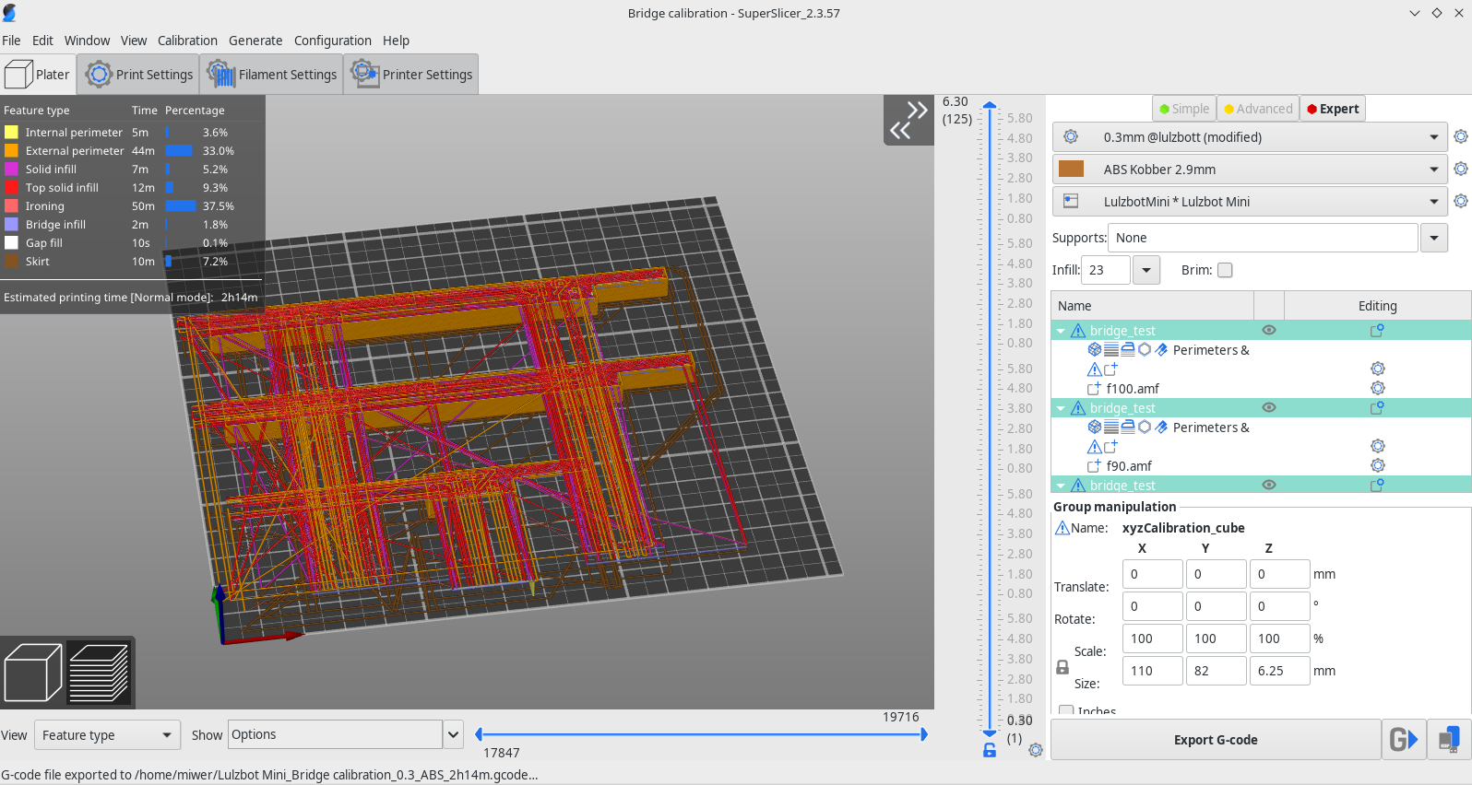Image resolution: width=1472 pixels, height=785 pixels.
Task: Open Generate menu
Action: pyautogui.click(x=255, y=41)
